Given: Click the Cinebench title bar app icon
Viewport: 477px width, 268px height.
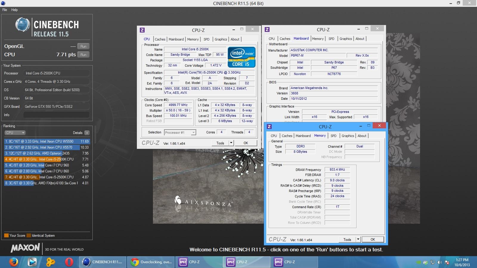Looking at the screenshot, I should pos(3,3).
